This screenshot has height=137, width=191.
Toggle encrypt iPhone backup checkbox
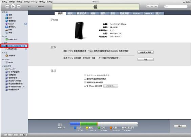click(85, 86)
